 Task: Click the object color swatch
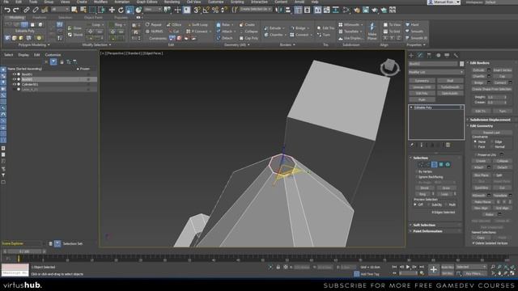point(461,64)
